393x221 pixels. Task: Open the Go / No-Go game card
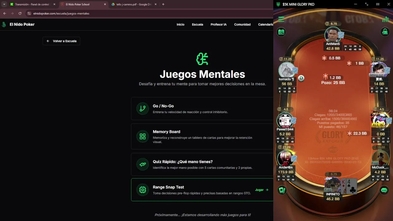click(x=202, y=109)
